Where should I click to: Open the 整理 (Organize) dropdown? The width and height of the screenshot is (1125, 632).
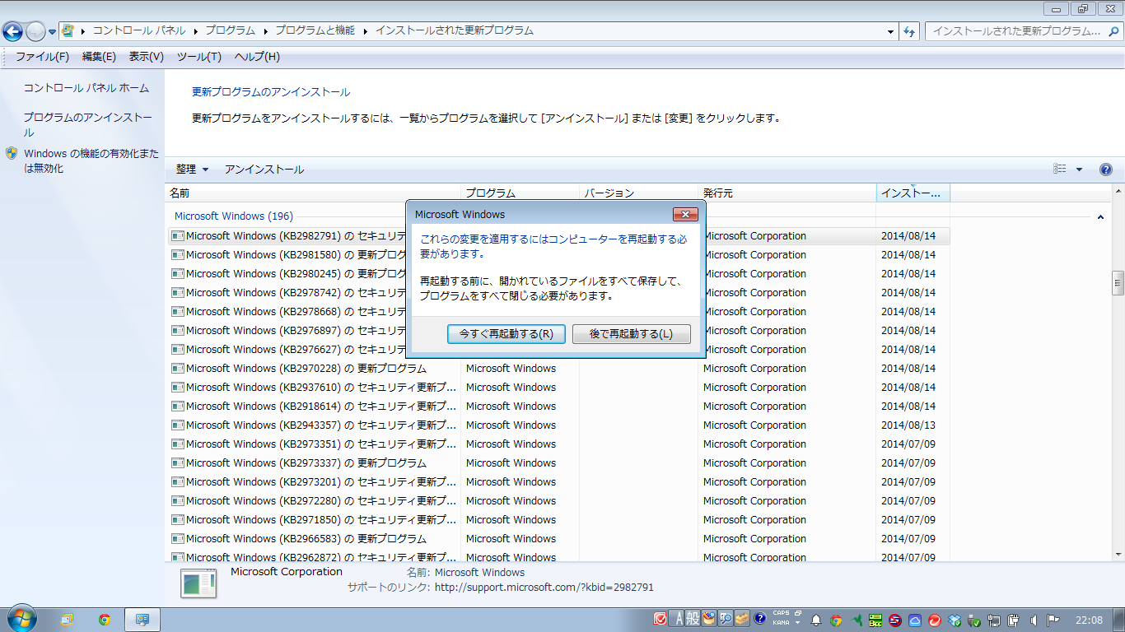pos(192,170)
